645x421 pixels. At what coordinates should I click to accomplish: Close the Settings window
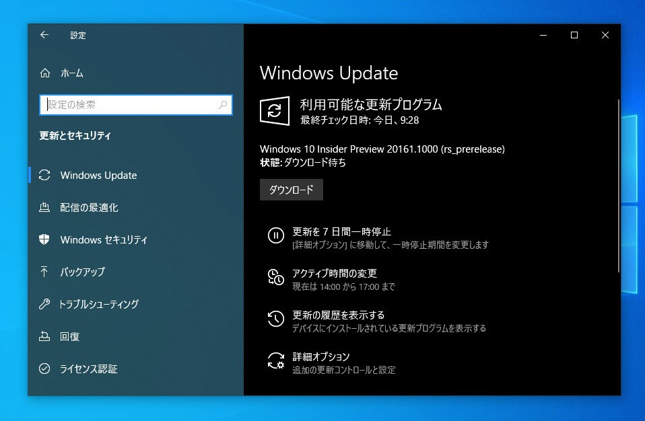605,36
